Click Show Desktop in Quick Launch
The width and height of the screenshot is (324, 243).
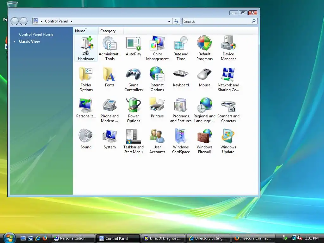pos(23,239)
